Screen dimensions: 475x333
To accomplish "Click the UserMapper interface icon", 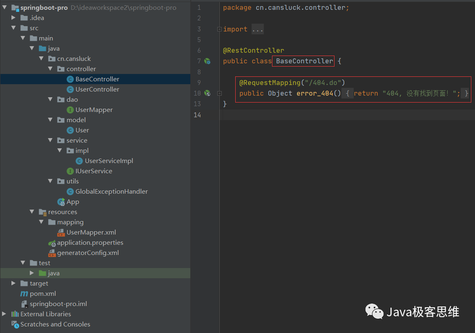I will [x=70, y=110].
